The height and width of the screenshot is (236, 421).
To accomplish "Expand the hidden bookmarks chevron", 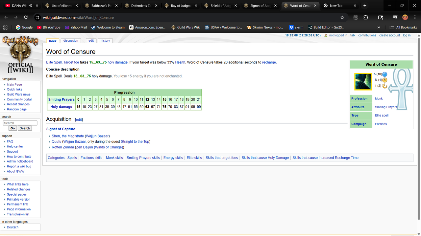I will tap(379, 27).
